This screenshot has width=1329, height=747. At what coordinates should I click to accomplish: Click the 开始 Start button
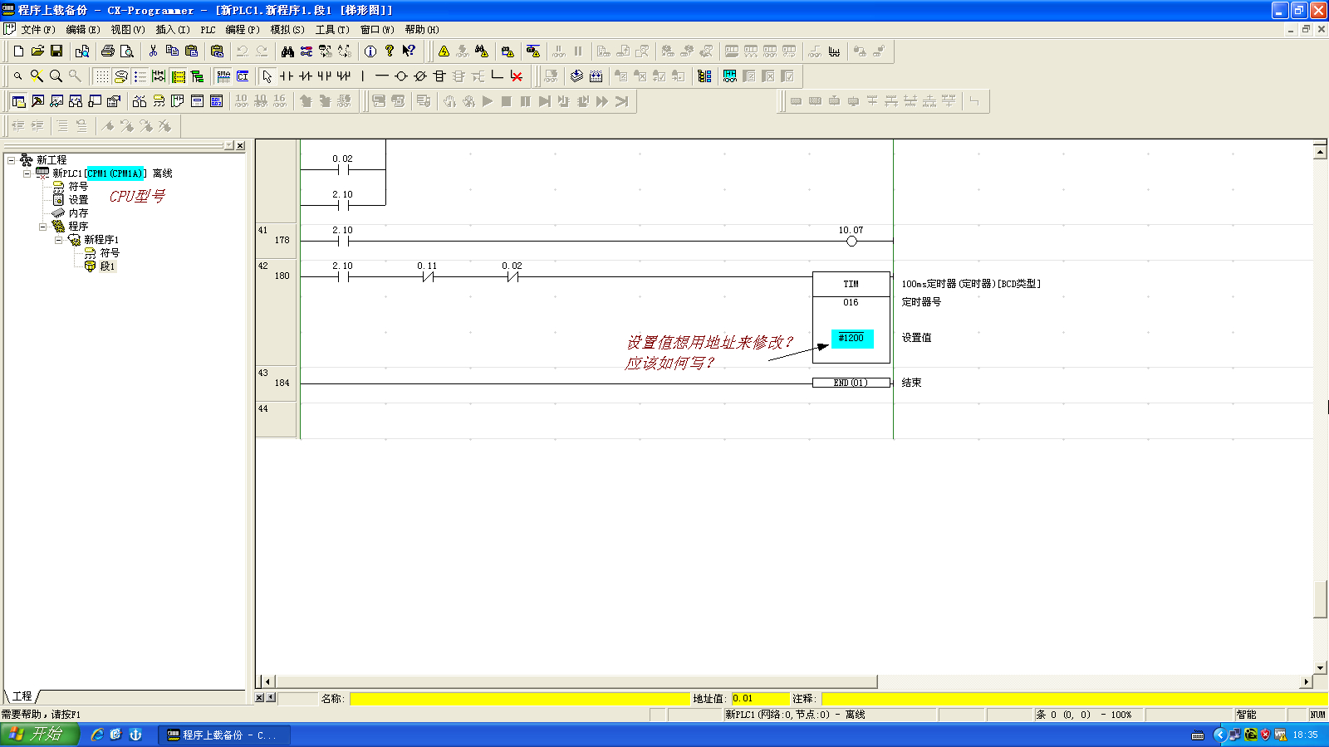[x=38, y=735]
